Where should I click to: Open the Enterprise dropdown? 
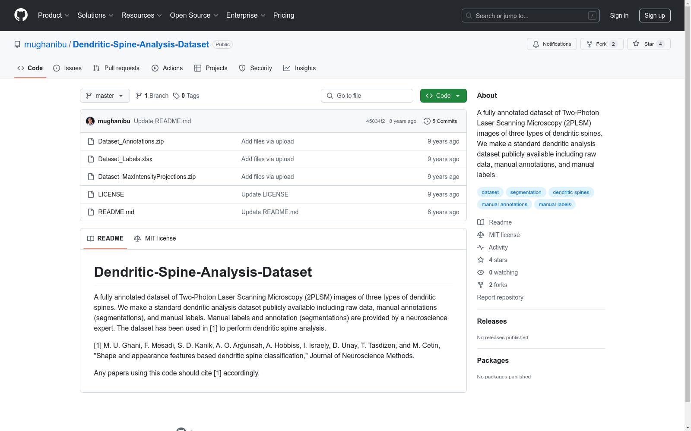coord(246,15)
